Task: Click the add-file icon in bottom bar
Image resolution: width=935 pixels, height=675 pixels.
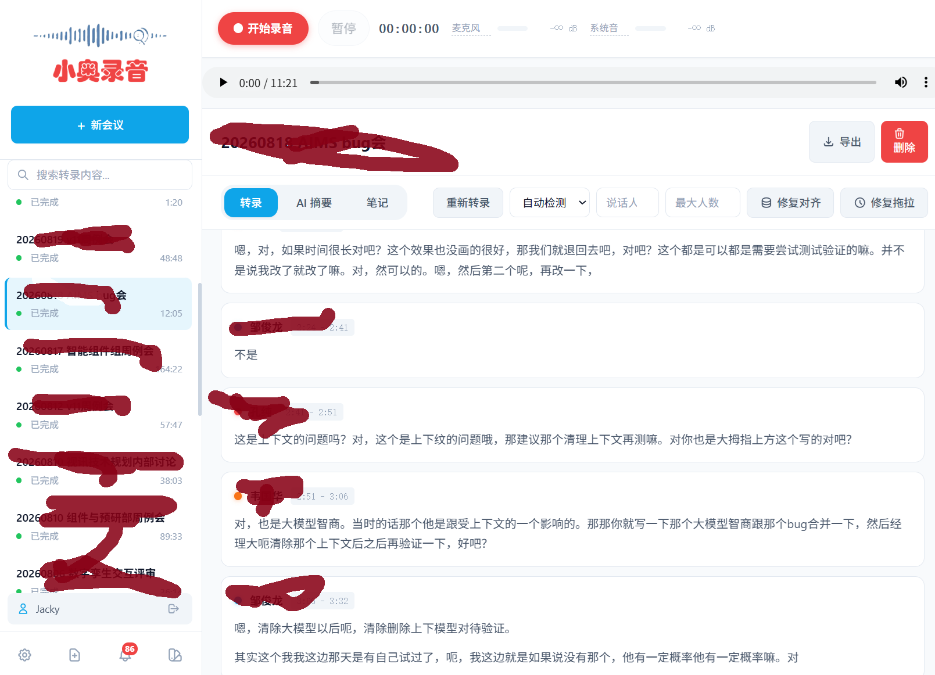Action: (x=74, y=655)
